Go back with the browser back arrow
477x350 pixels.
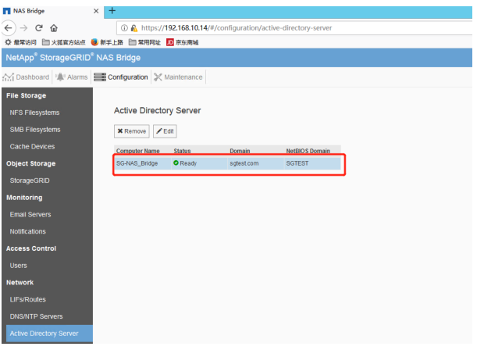pyautogui.click(x=9, y=28)
